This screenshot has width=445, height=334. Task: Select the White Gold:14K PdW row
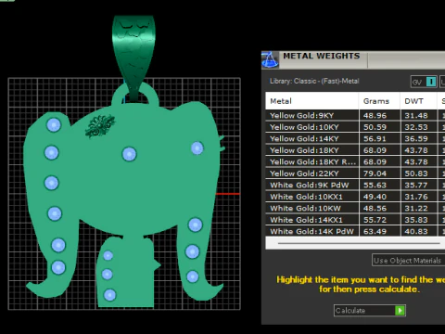[355, 231]
